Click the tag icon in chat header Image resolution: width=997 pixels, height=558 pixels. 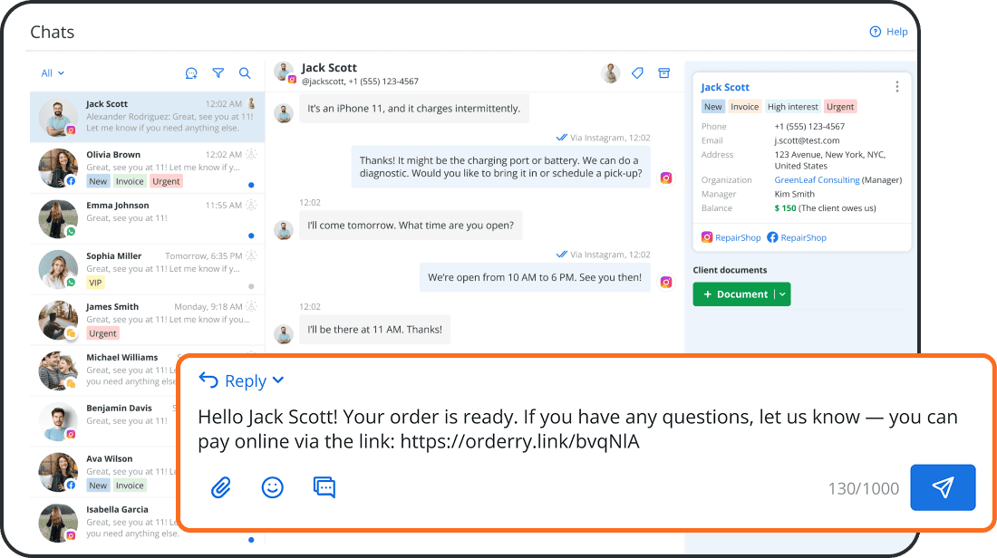[x=637, y=73]
